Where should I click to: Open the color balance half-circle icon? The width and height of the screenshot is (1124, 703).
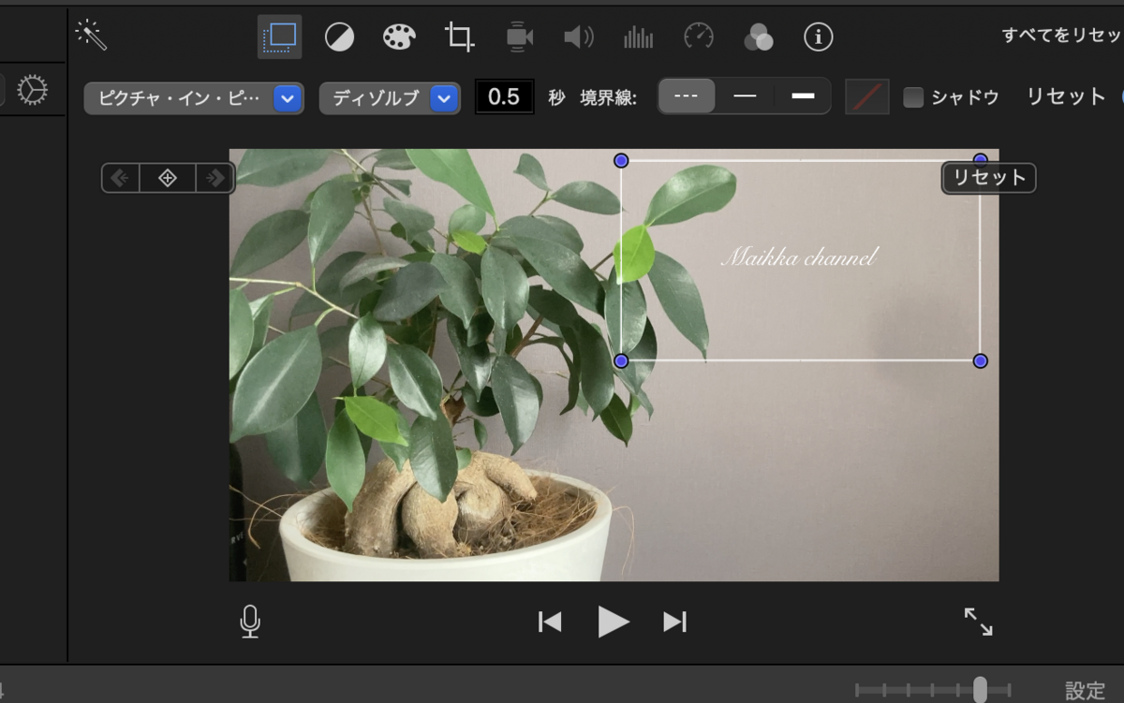coord(340,37)
